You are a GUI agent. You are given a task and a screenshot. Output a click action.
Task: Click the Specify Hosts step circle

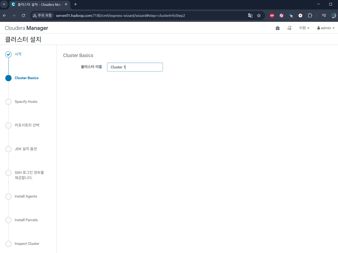pyautogui.click(x=8, y=102)
